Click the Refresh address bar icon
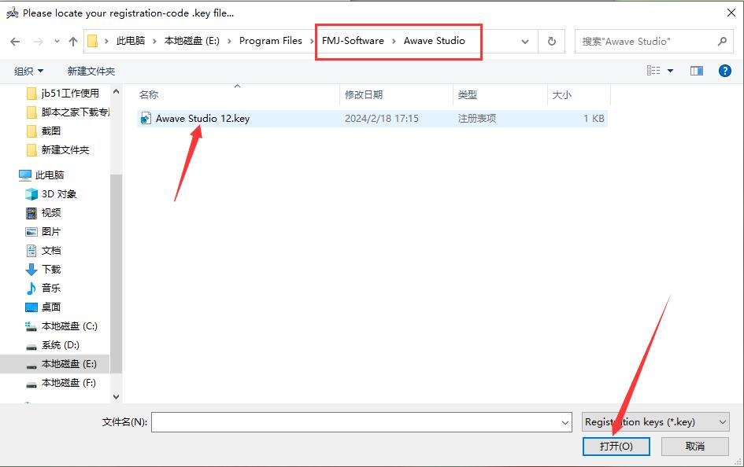Image resolution: width=744 pixels, height=467 pixels. pyautogui.click(x=551, y=42)
